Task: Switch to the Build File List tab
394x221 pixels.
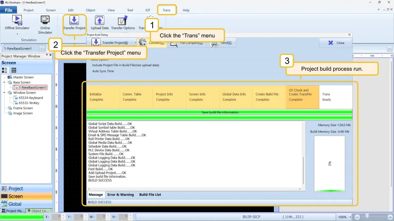Action: pyautogui.click(x=150, y=194)
